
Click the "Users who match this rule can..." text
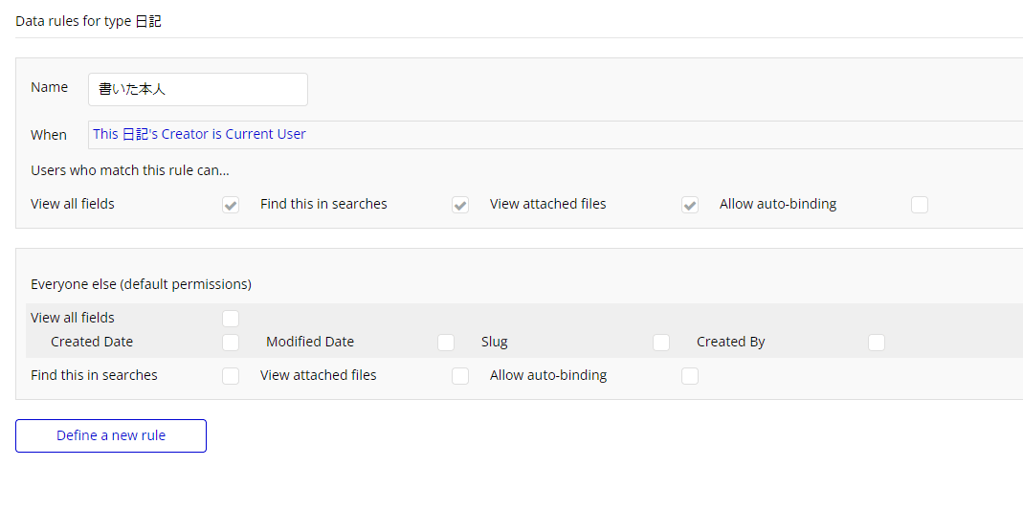click(130, 171)
